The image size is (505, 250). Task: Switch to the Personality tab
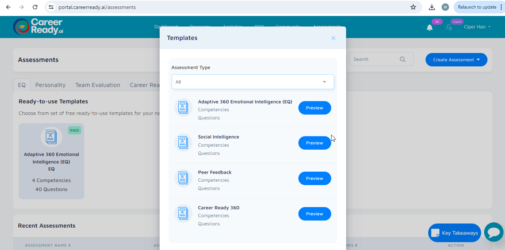tap(50, 85)
